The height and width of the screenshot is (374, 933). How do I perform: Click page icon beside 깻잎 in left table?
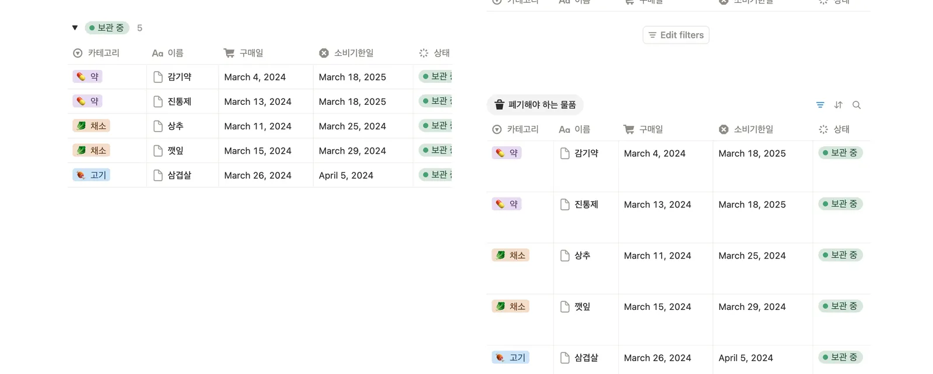[x=157, y=150]
